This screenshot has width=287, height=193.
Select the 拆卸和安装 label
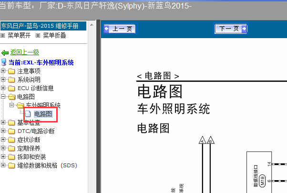click(31, 157)
